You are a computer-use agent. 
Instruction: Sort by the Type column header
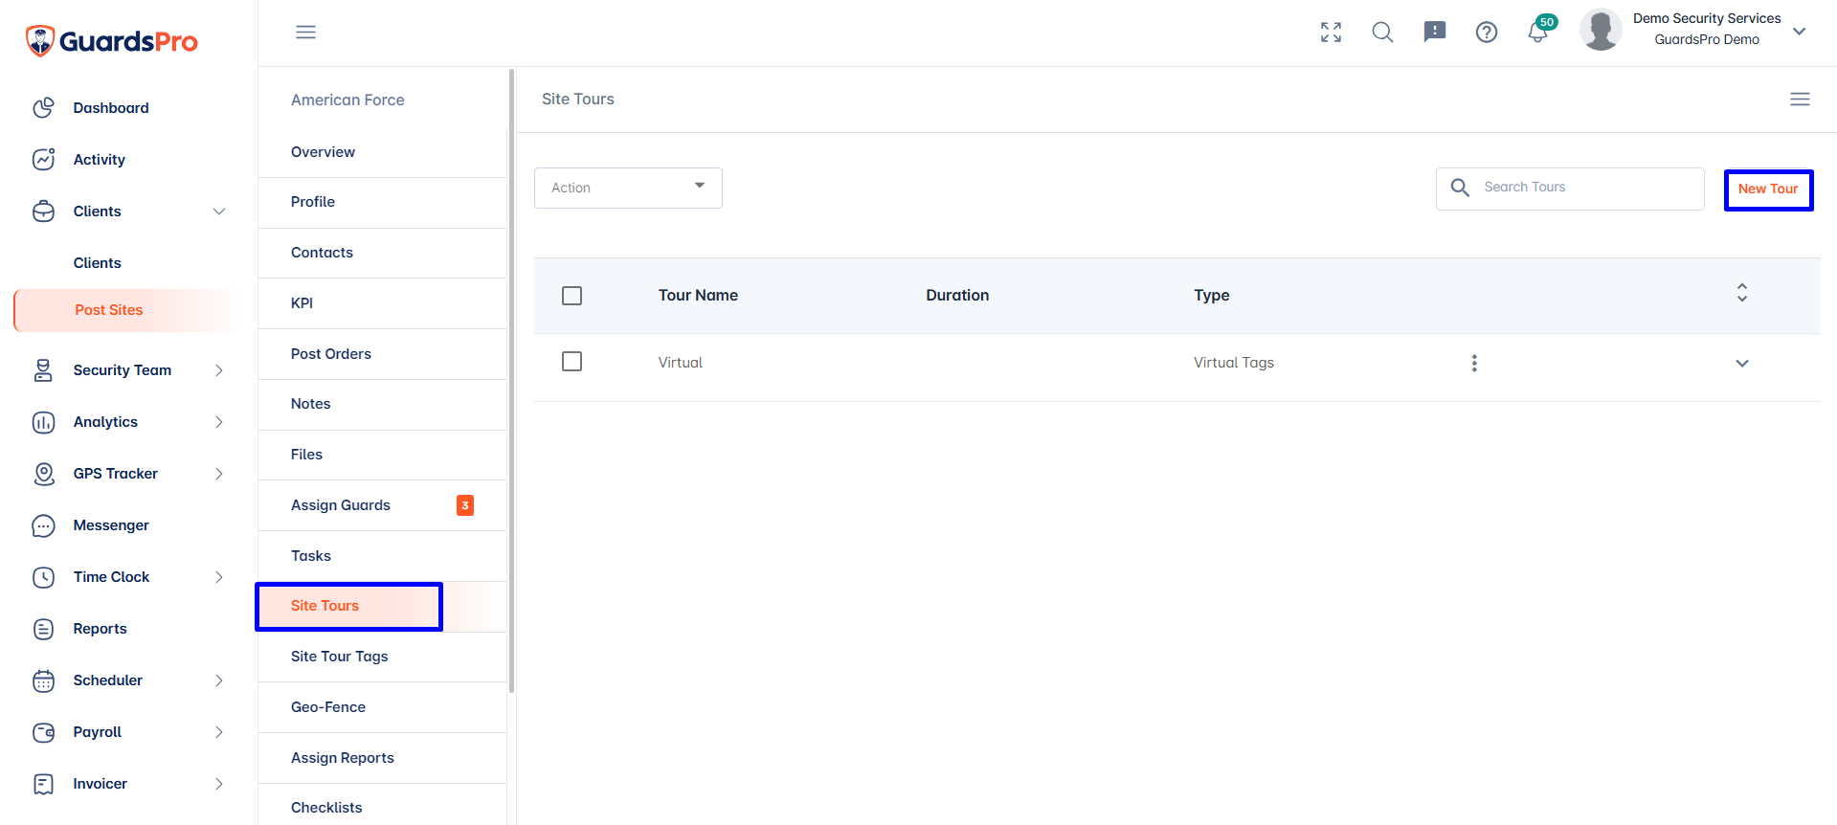click(1211, 296)
